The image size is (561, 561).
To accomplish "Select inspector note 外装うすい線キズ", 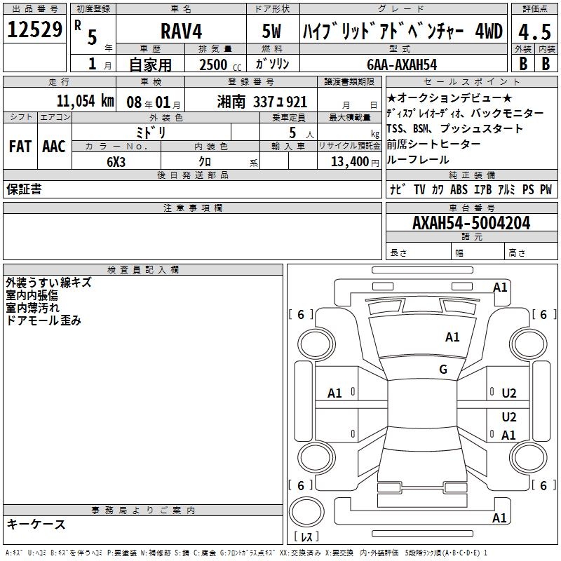I will [48, 283].
